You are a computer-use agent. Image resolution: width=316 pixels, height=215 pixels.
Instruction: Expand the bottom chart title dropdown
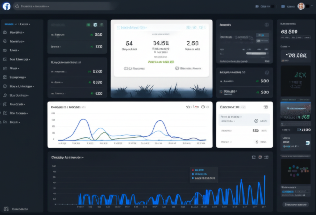[83, 157]
